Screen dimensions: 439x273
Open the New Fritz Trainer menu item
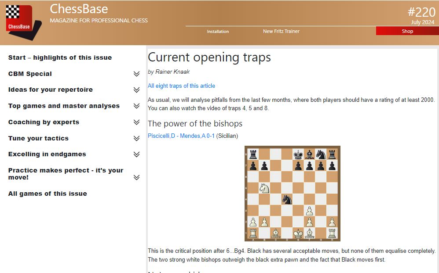pyautogui.click(x=281, y=32)
